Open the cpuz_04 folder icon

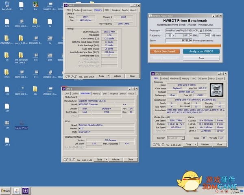pyautogui.click(x=35, y=20)
